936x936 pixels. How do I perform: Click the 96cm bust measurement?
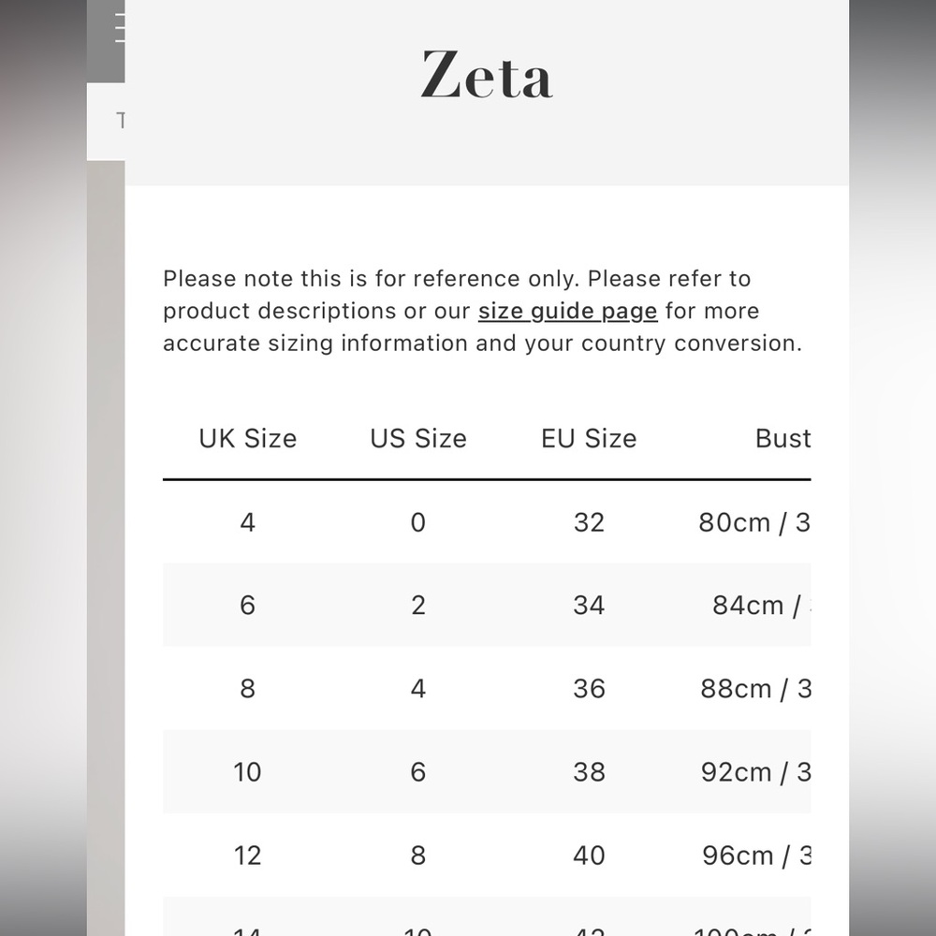click(756, 856)
